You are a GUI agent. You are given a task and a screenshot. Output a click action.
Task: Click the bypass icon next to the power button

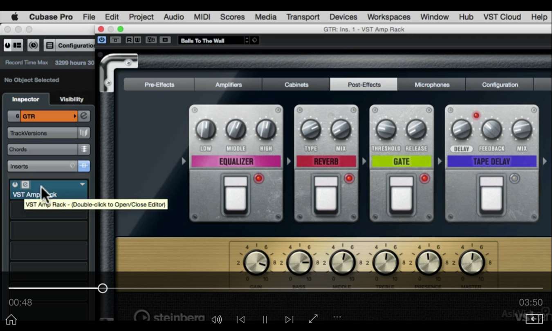pyautogui.click(x=116, y=40)
